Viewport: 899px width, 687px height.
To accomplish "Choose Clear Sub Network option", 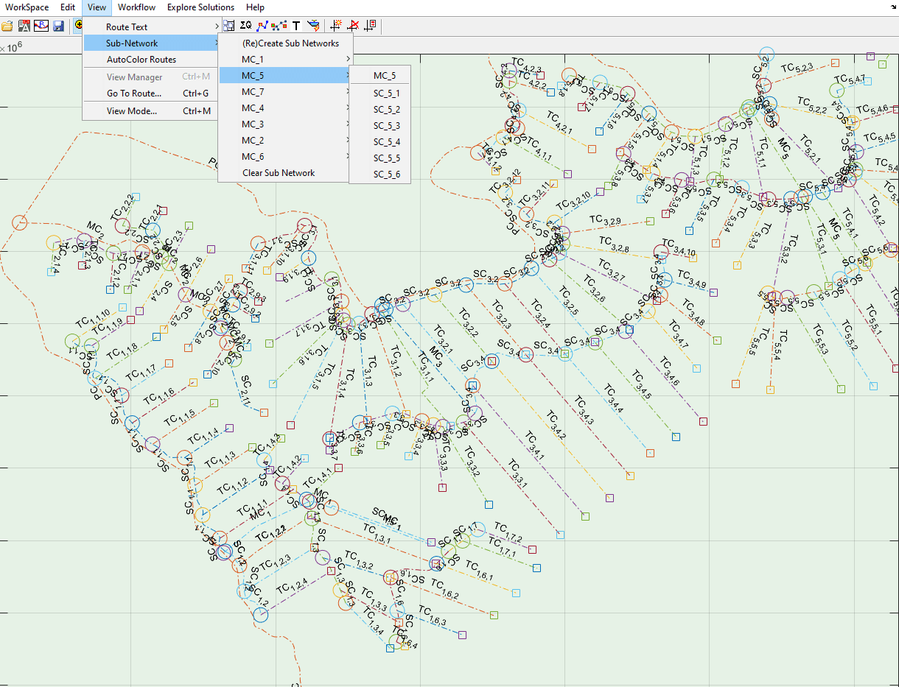I will point(279,173).
